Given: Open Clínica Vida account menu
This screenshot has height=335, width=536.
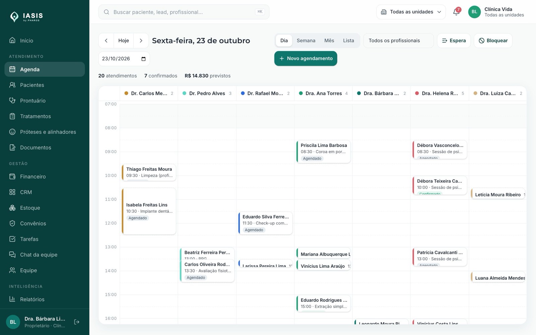Looking at the screenshot, I should tap(496, 12).
